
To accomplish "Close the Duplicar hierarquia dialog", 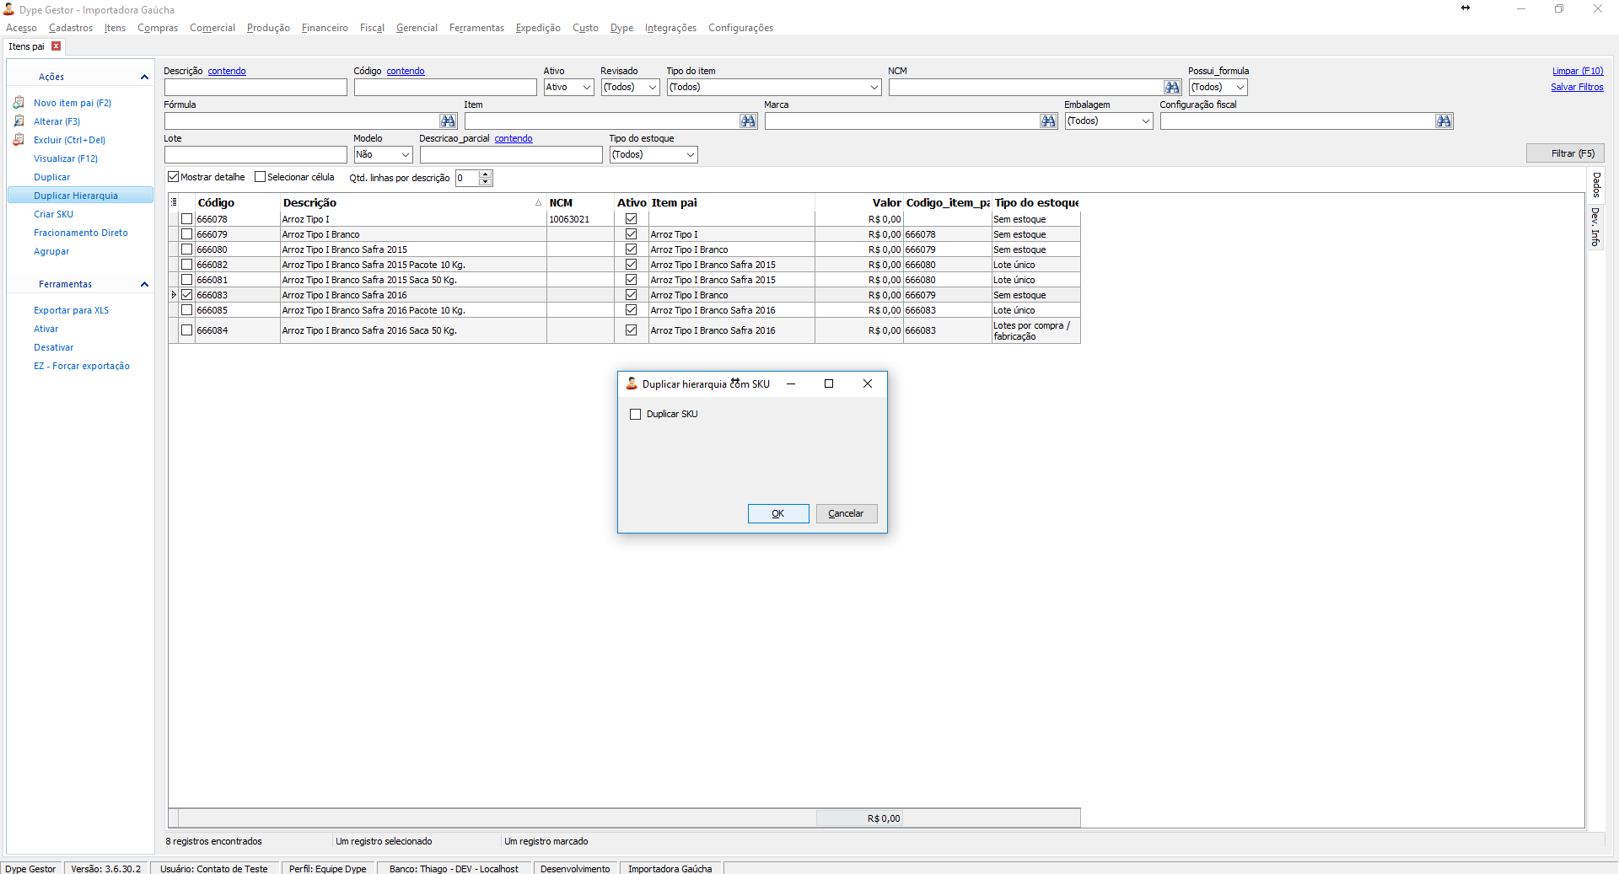I will (x=868, y=383).
